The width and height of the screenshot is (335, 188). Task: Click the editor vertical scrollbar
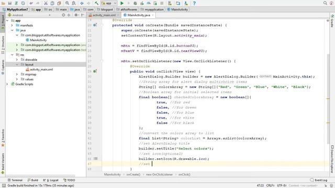328,99
